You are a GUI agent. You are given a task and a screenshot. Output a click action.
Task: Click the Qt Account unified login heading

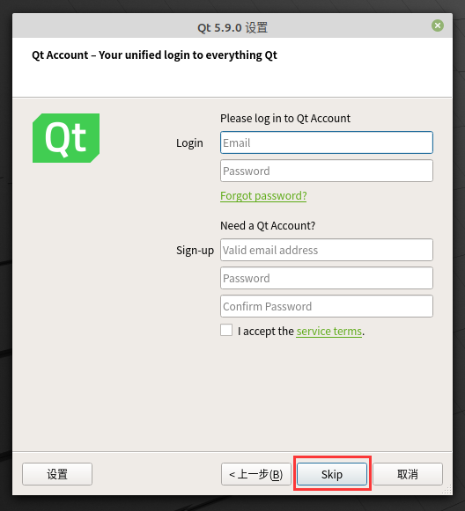click(x=154, y=55)
